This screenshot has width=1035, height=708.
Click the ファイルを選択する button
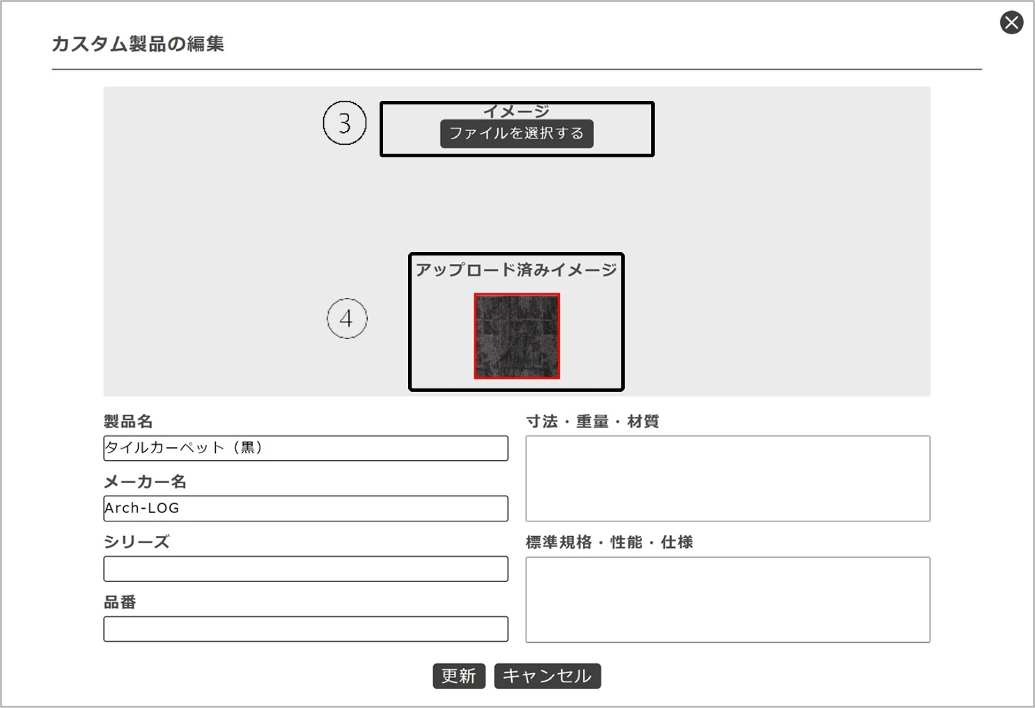517,133
